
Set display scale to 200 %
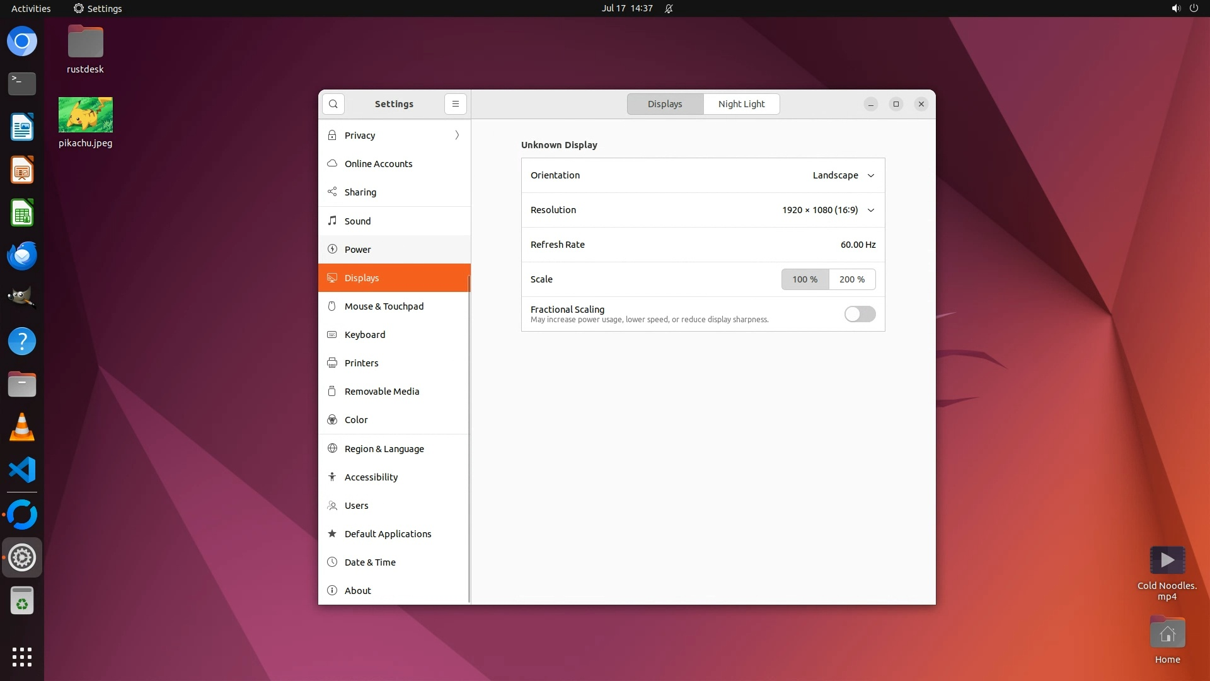[852, 279]
